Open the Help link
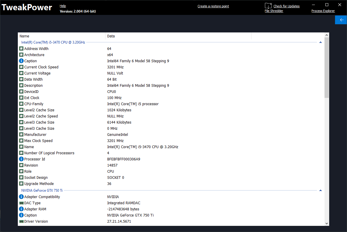 63,6
